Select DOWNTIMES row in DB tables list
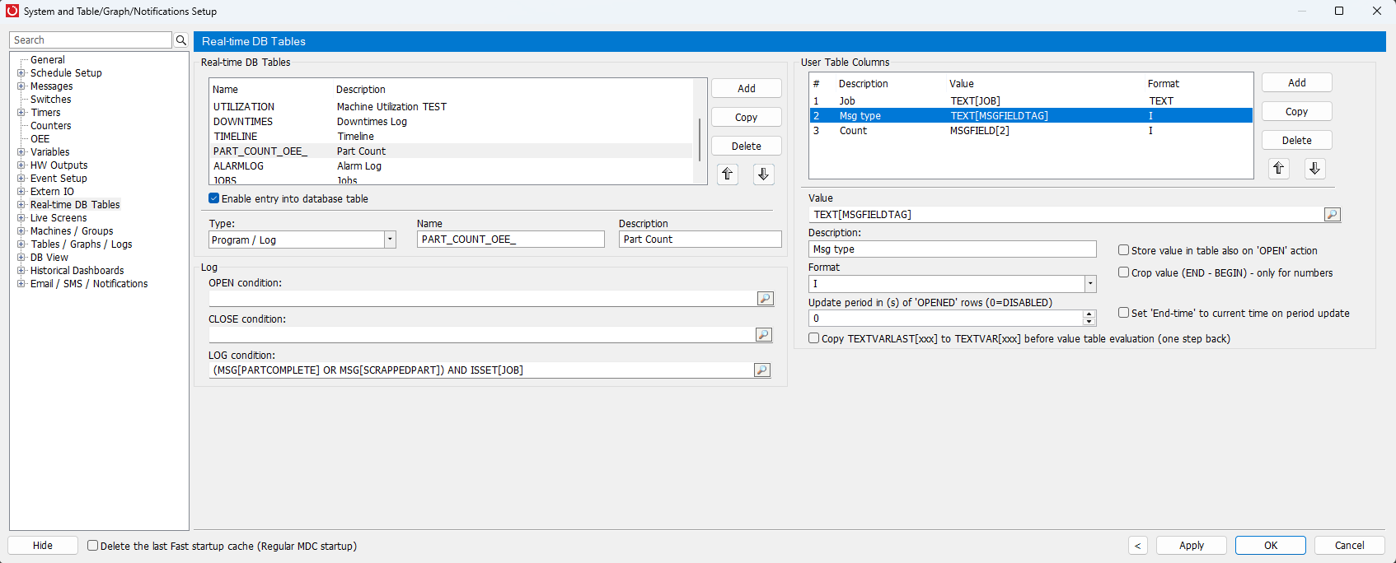This screenshot has height=563, width=1396. coord(452,122)
